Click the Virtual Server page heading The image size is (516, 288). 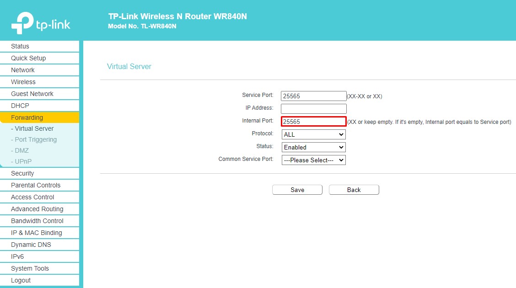[x=129, y=66]
